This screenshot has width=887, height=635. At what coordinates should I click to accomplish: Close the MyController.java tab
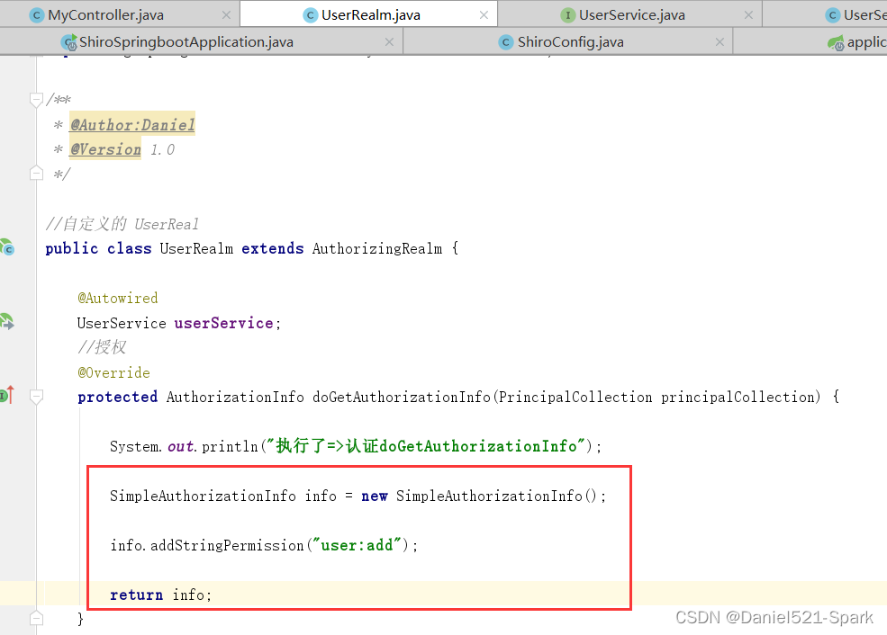pos(226,15)
